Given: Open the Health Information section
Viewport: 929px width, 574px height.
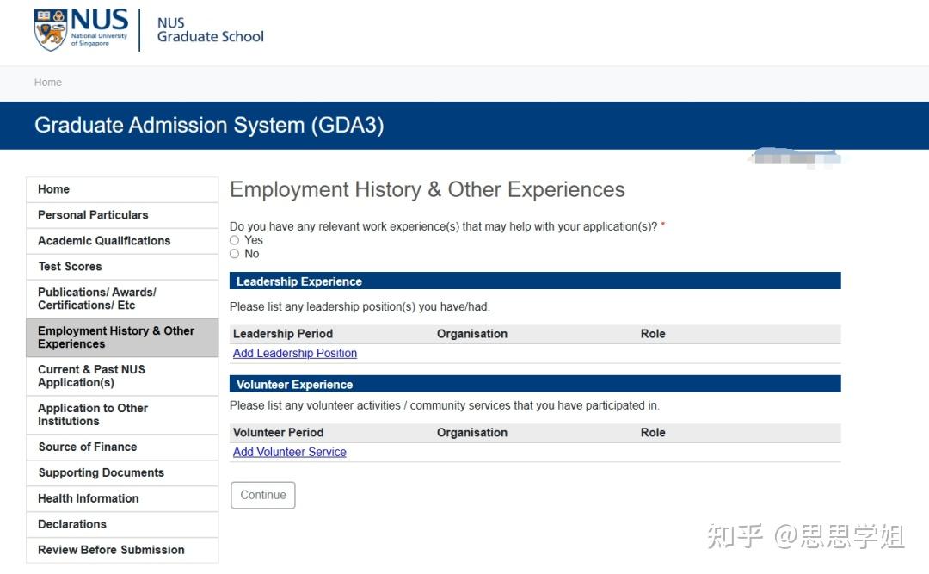Looking at the screenshot, I should tap(89, 498).
